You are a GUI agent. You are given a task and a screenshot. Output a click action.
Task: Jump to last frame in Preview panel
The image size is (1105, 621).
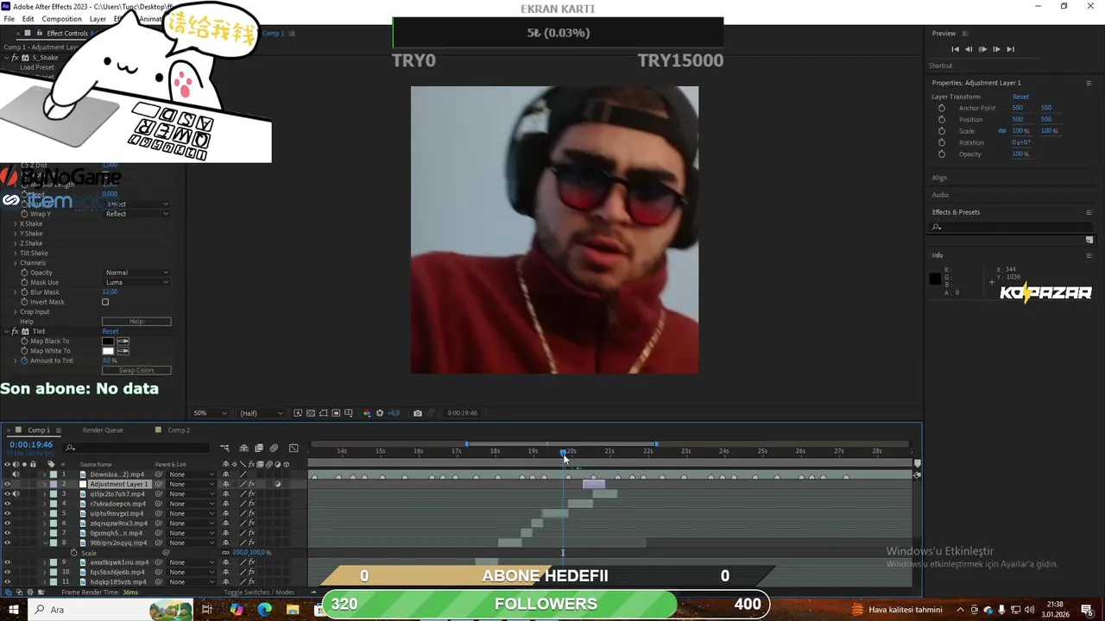(x=1010, y=49)
